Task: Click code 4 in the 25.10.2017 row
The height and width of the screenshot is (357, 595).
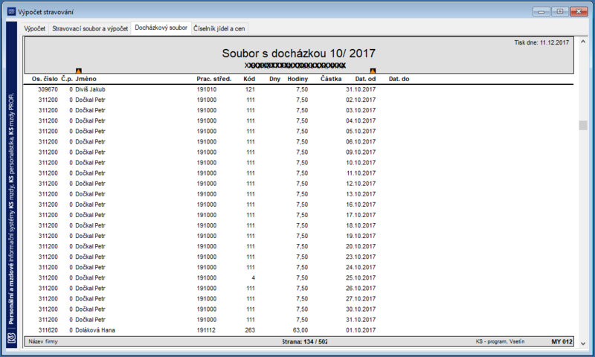Action: (x=253, y=277)
